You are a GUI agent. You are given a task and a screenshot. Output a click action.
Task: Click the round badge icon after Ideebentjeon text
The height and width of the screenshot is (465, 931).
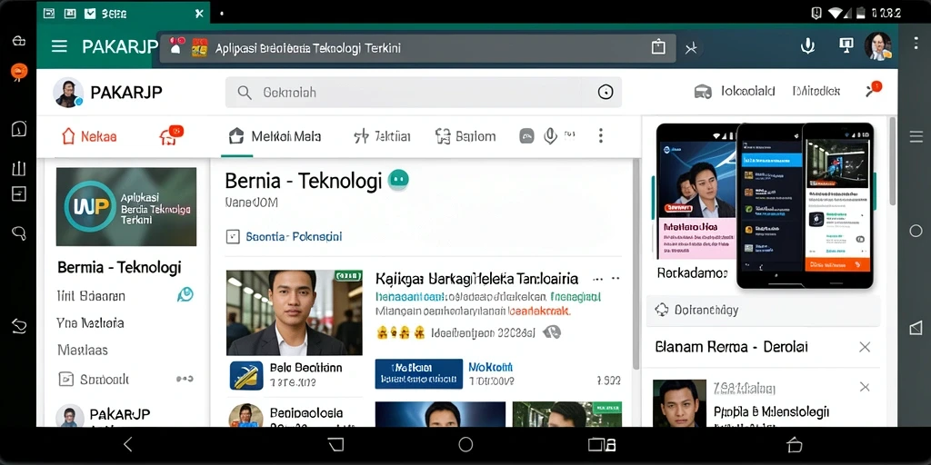(x=552, y=332)
